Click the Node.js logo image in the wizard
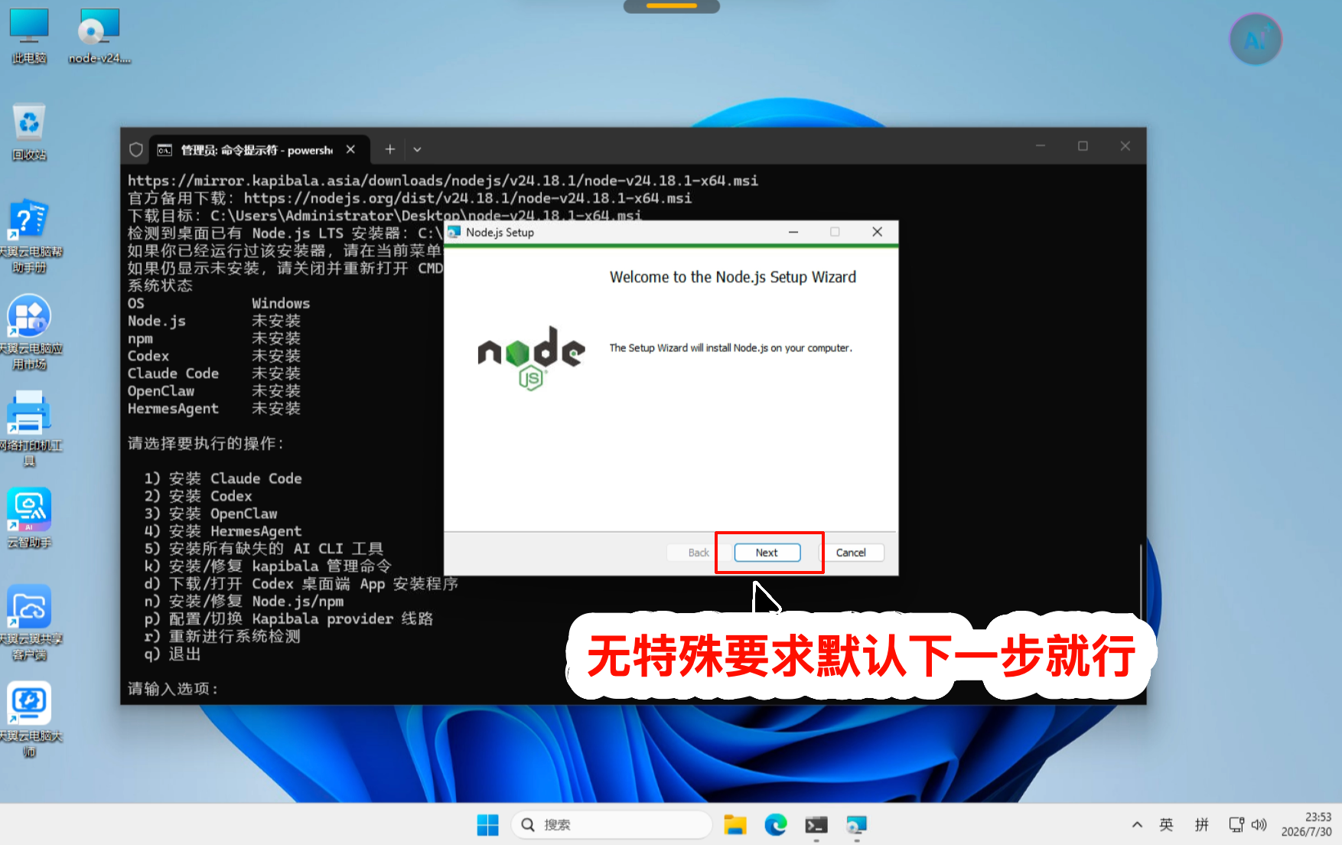 (531, 358)
